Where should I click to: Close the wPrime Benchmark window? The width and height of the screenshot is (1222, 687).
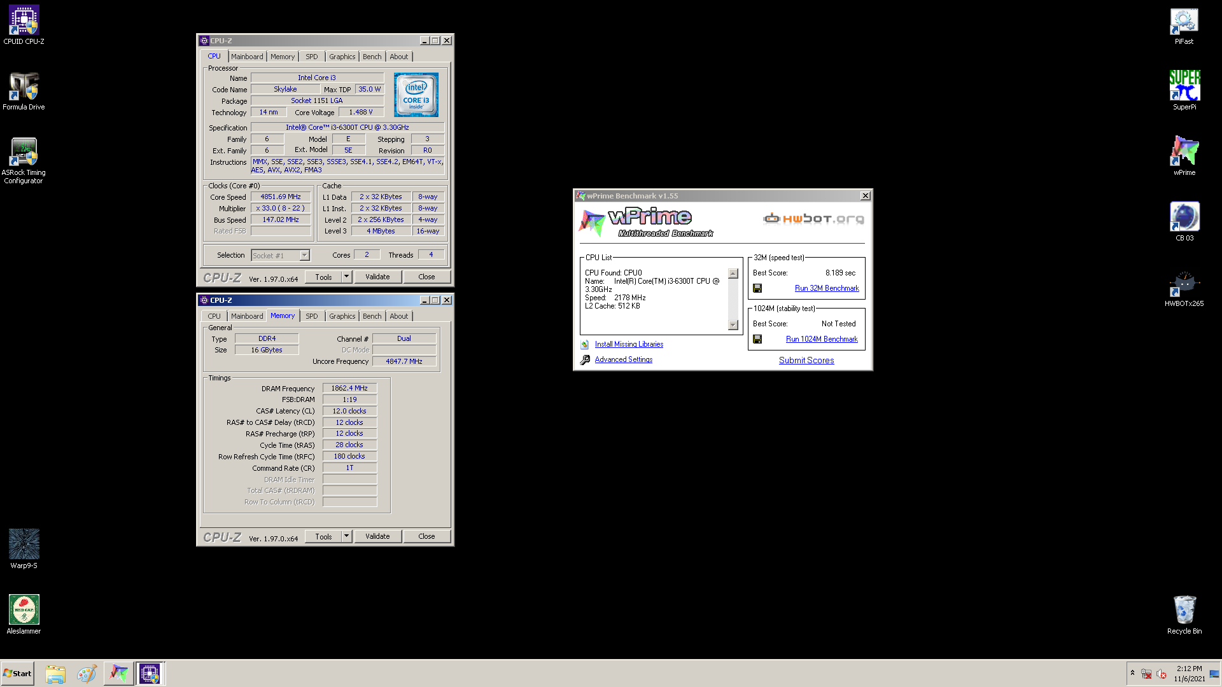(x=865, y=196)
